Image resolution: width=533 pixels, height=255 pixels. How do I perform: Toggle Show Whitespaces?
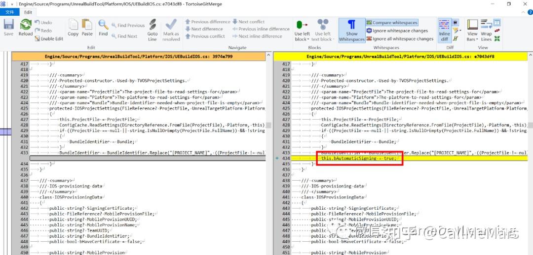[x=351, y=31]
